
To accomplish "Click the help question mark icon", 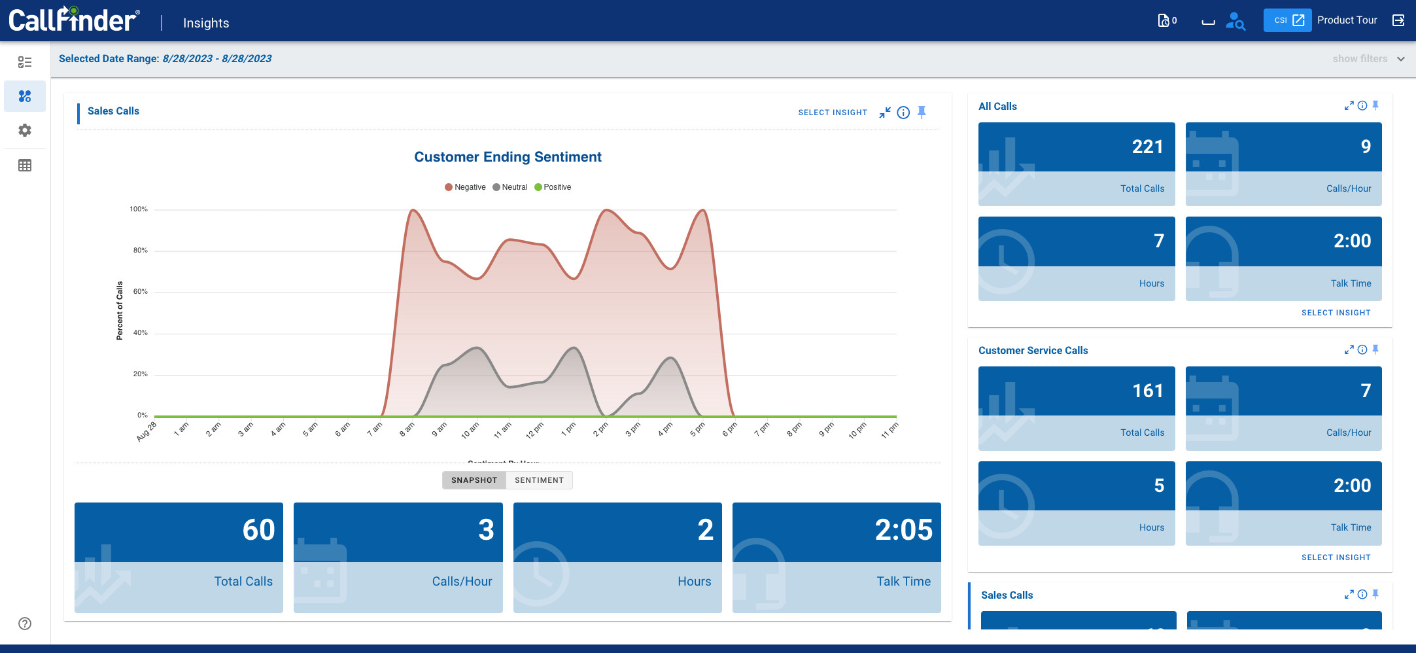I will [x=25, y=624].
